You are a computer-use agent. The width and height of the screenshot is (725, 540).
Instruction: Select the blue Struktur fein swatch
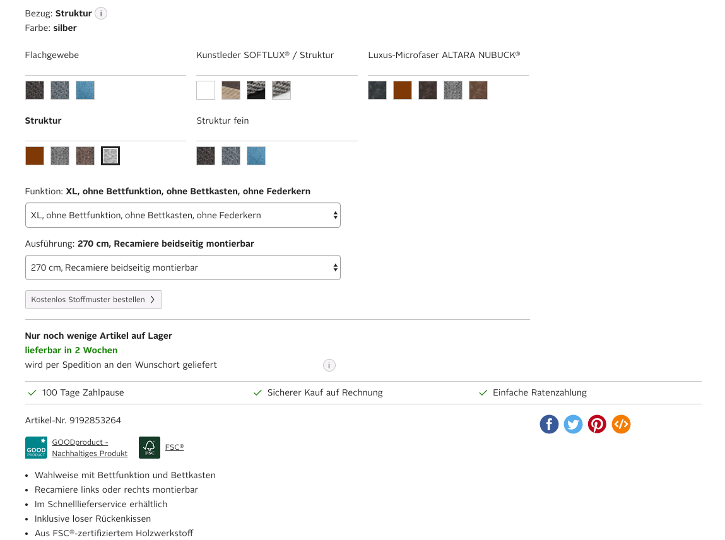(256, 156)
